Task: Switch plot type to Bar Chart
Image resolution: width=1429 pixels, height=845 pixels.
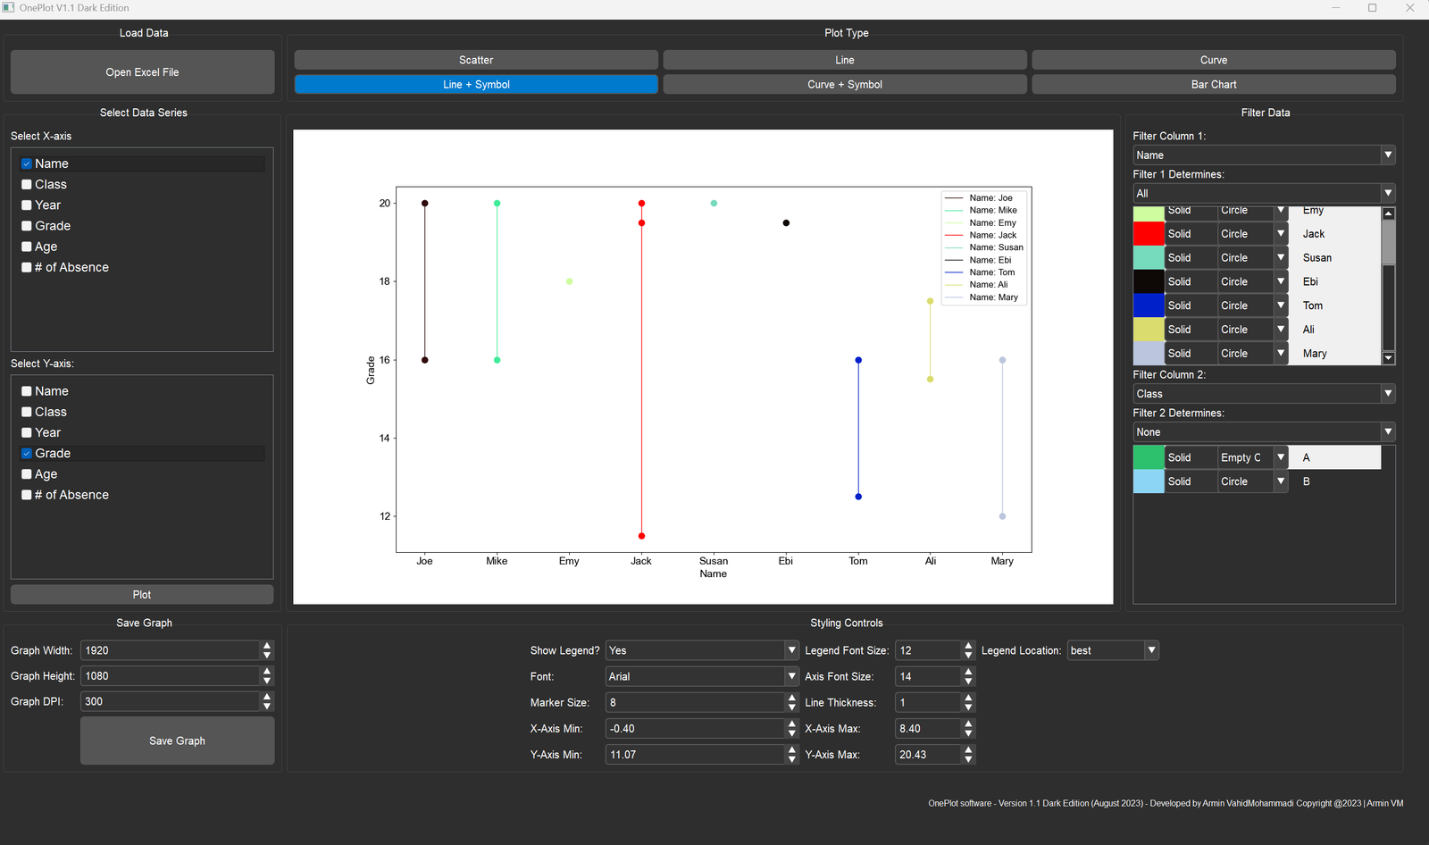Action: (1213, 85)
